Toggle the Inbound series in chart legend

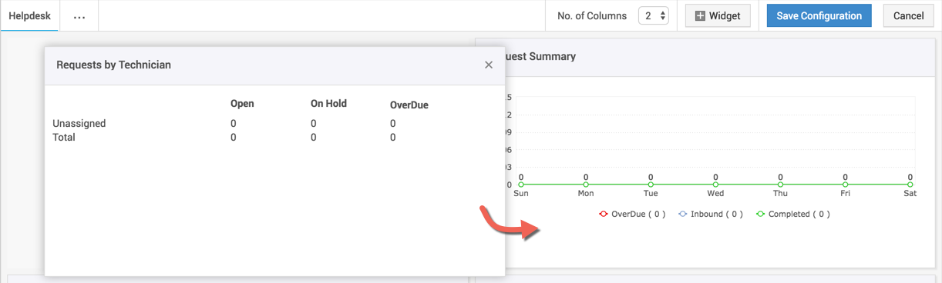pyautogui.click(x=710, y=214)
